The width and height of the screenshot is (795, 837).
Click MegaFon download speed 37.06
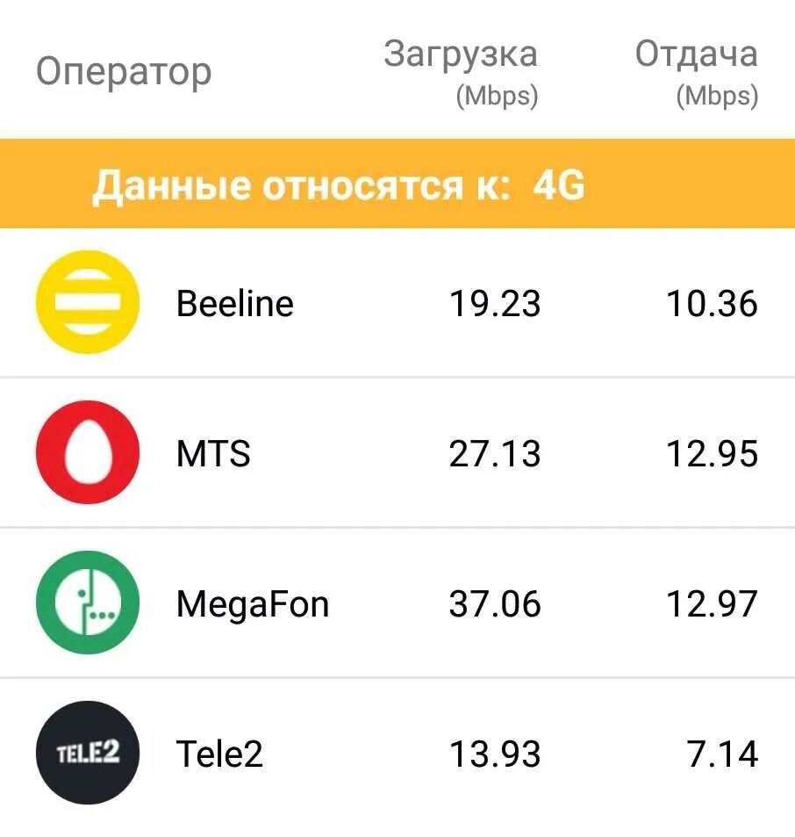(x=495, y=603)
